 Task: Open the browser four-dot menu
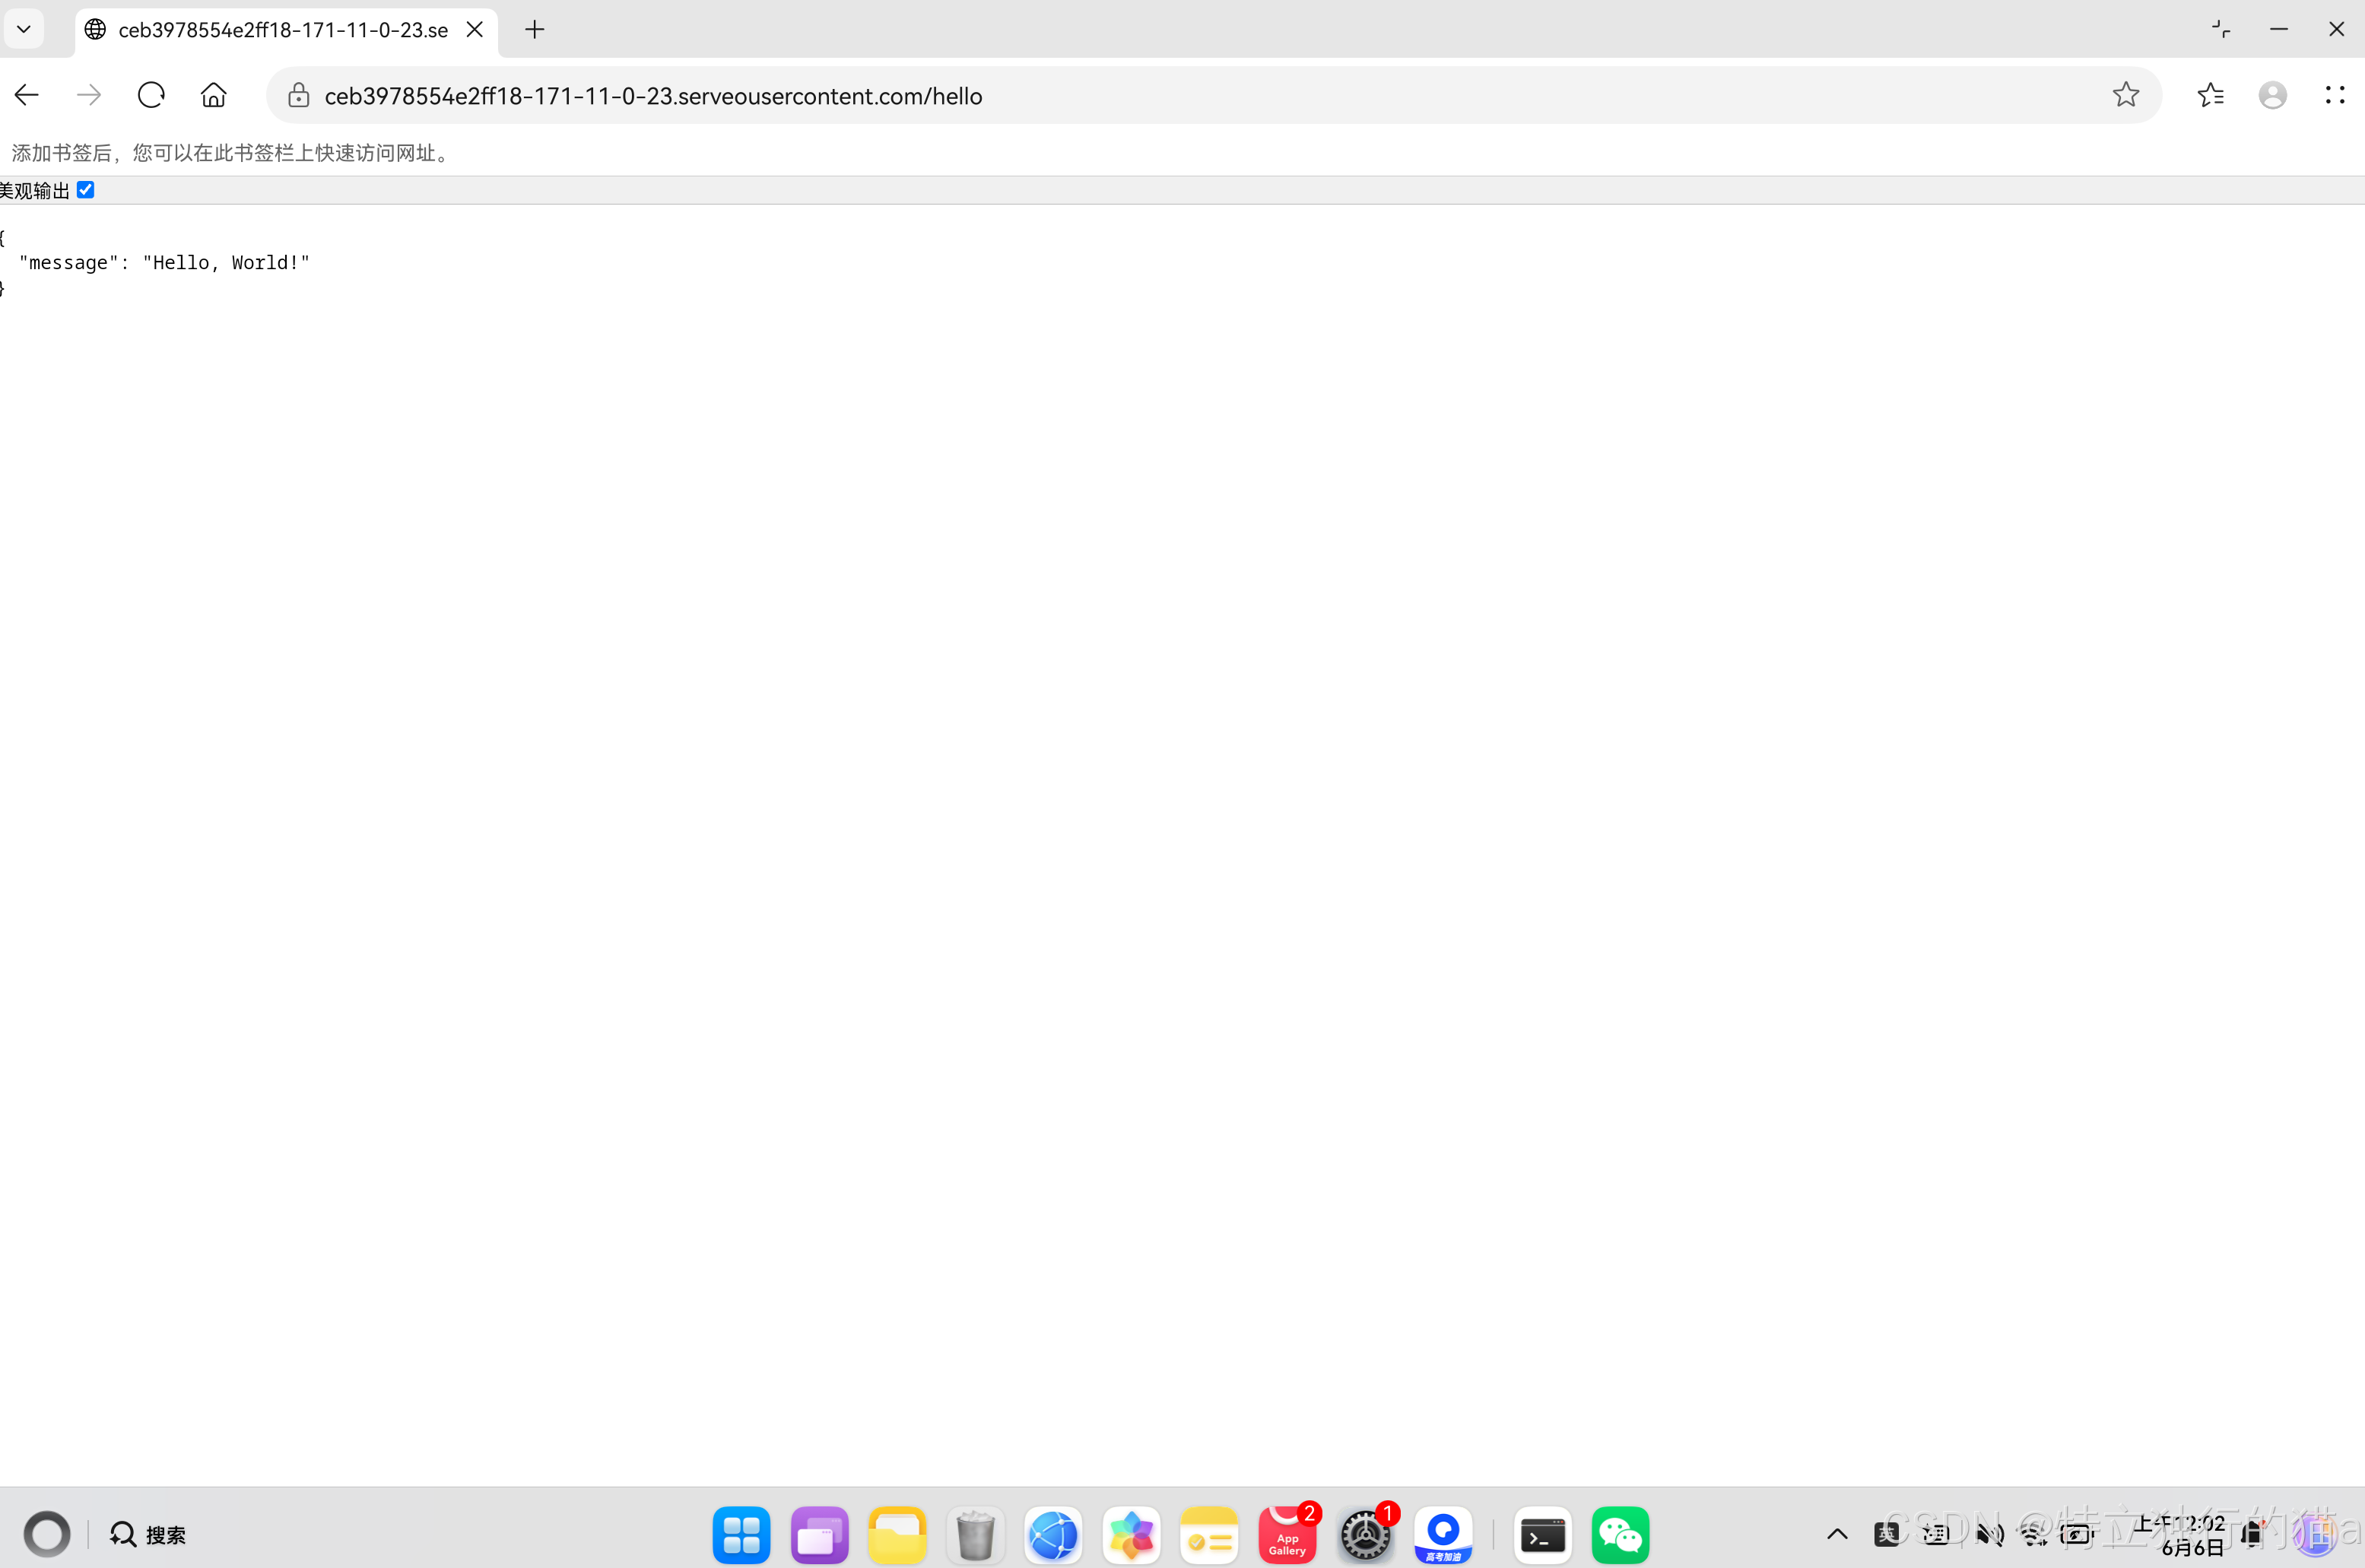click(2335, 95)
